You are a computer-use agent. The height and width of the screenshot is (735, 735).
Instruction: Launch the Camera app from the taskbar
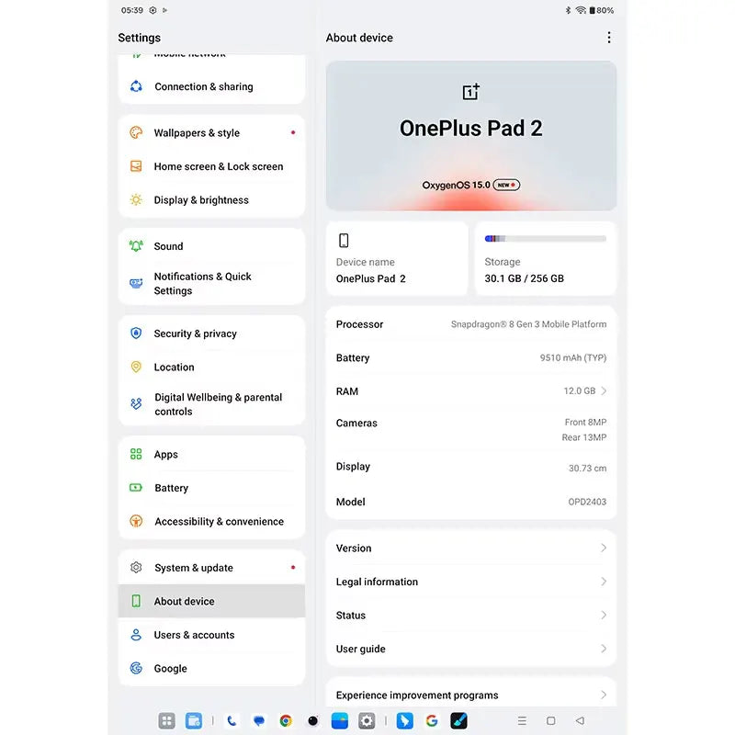(312, 720)
